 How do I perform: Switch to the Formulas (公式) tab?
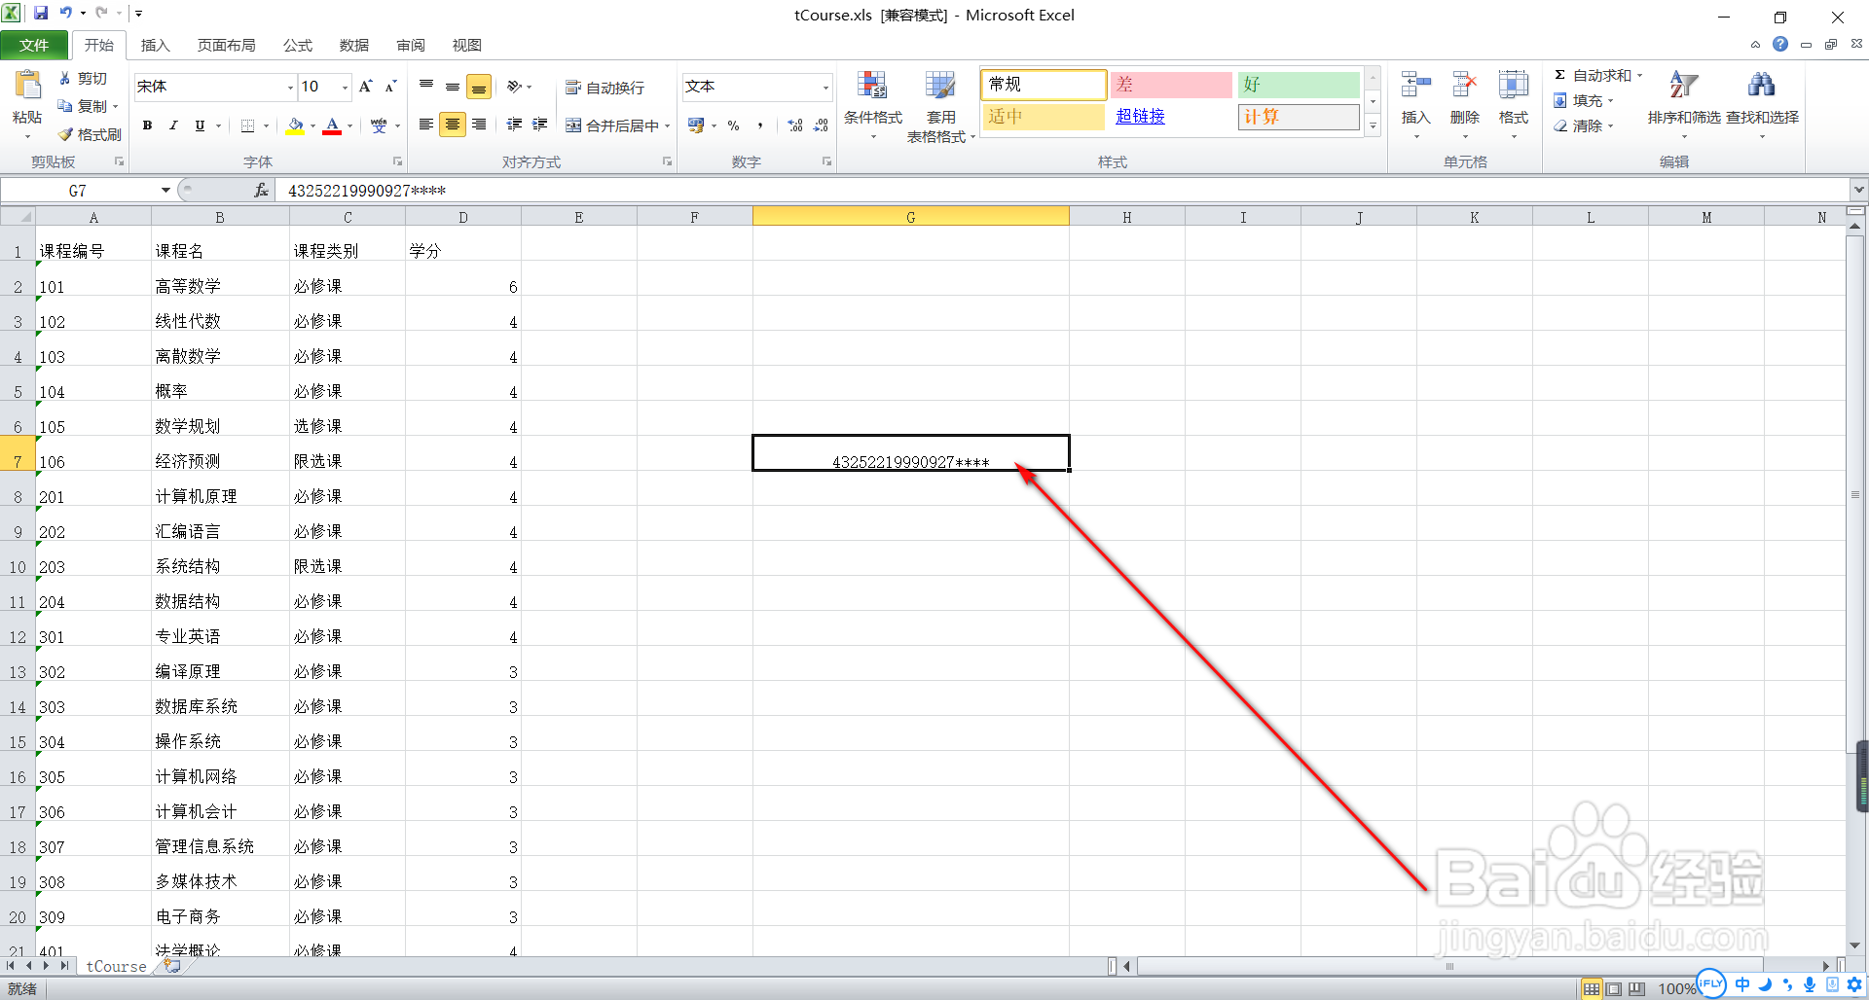point(297,45)
